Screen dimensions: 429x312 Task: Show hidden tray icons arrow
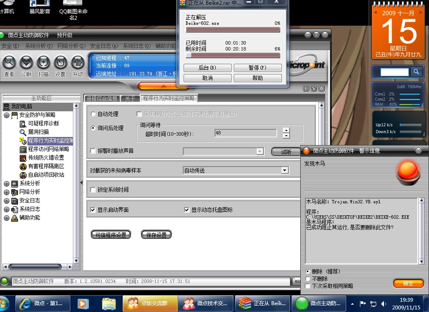point(352,303)
